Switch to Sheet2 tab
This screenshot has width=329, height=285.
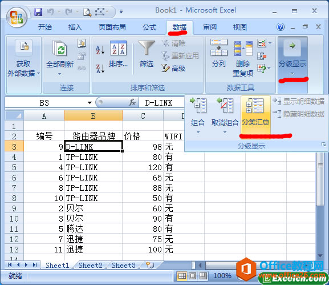(91, 265)
